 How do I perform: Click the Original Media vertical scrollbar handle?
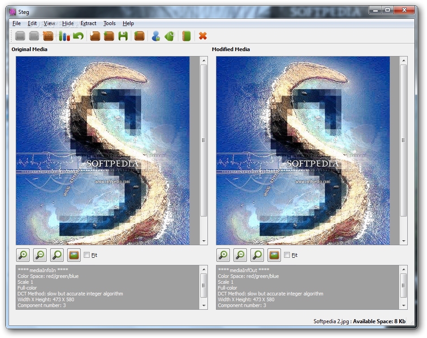click(x=204, y=141)
